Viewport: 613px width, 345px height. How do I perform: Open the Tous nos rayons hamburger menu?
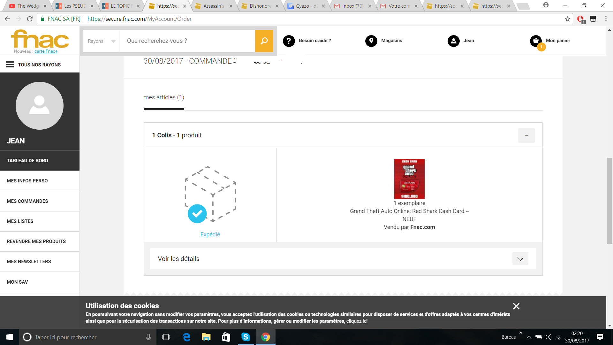click(10, 65)
